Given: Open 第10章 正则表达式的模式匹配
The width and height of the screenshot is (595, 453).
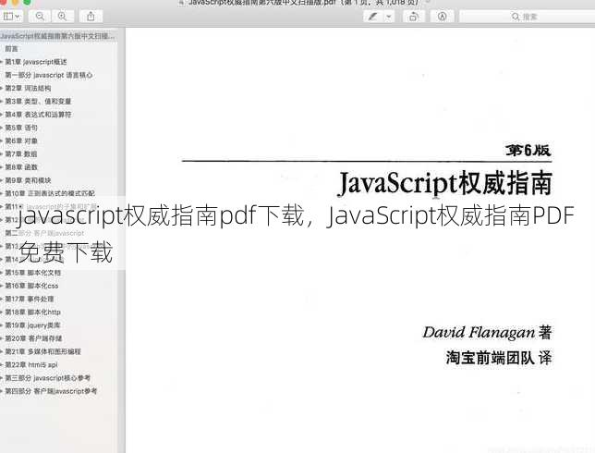Looking at the screenshot, I should pyautogui.click(x=50, y=193).
